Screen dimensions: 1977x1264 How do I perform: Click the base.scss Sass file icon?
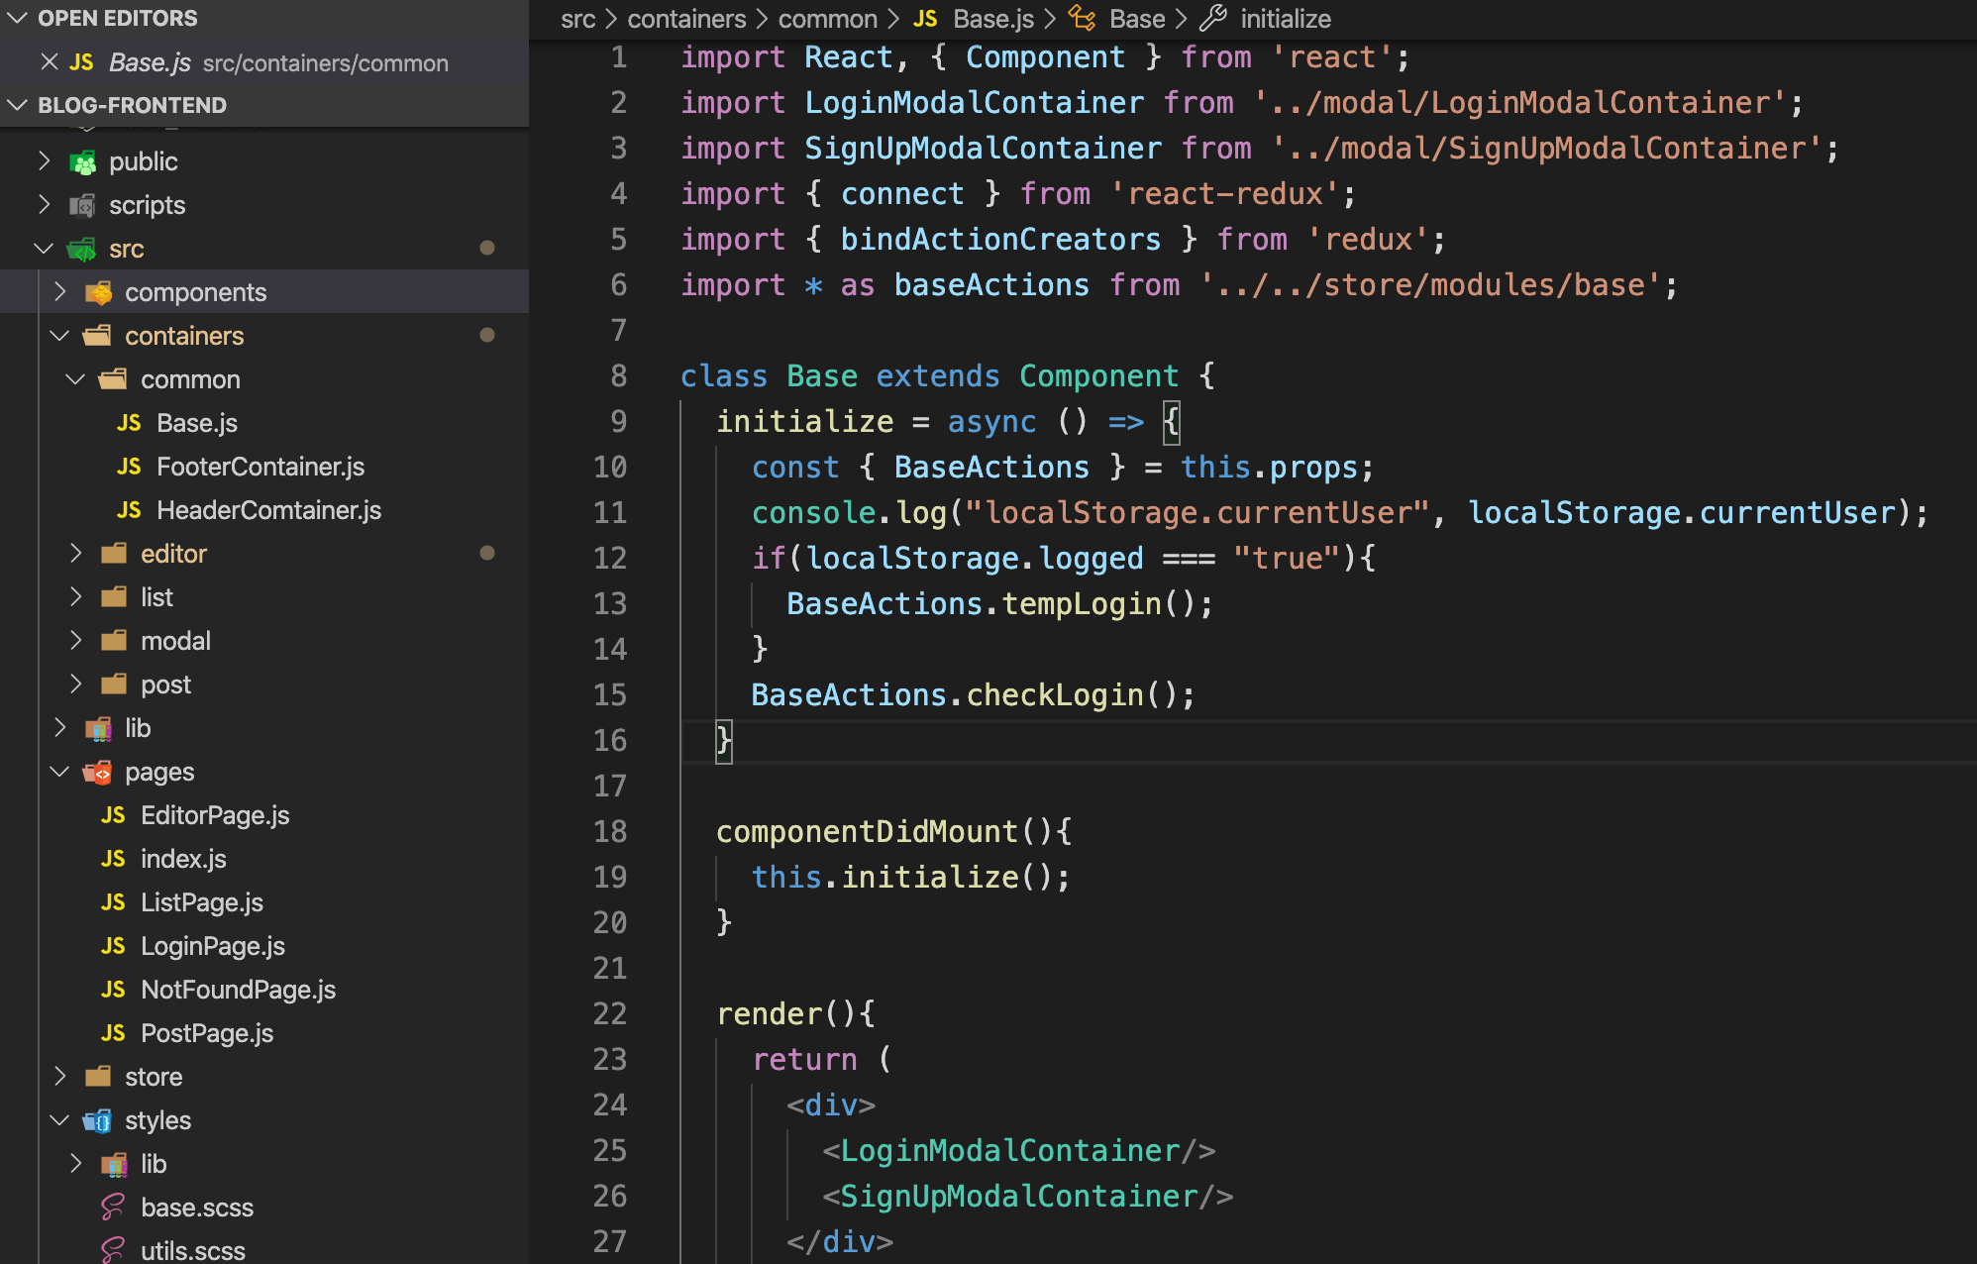[x=113, y=1208]
